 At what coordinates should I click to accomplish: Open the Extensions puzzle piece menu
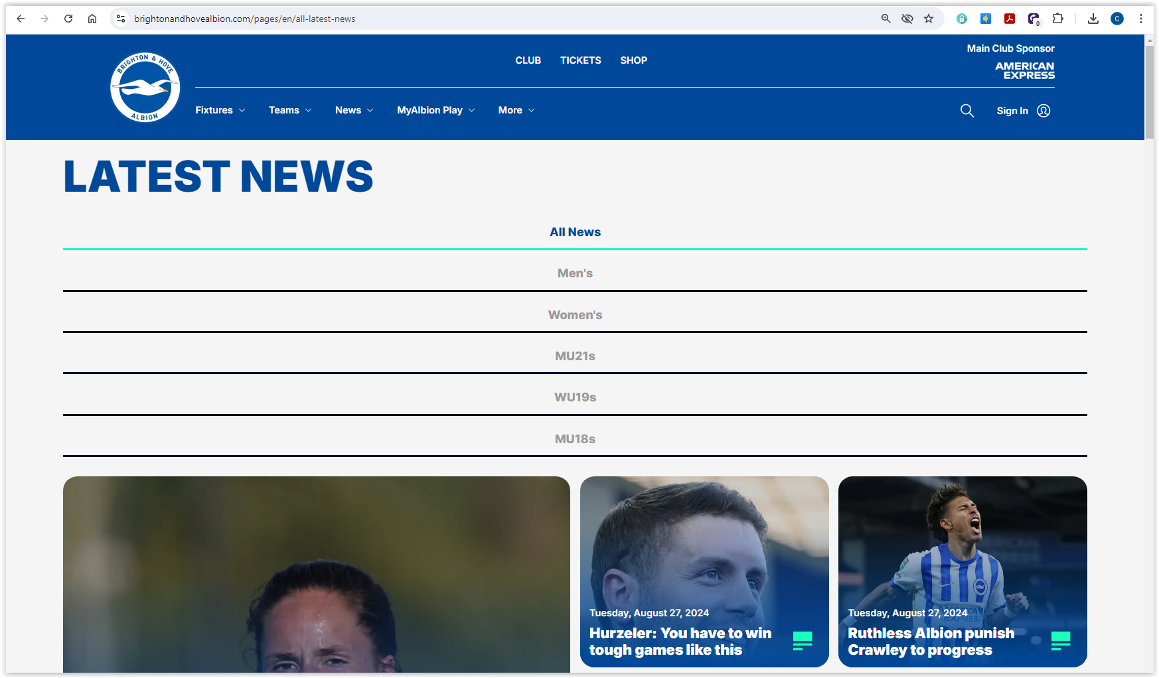tap(1058, 19)
